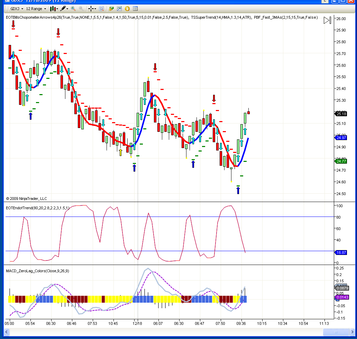Click the purple 0.0143 MACD marker
This screenshot has height=339, width=357.
coord(342,297)
